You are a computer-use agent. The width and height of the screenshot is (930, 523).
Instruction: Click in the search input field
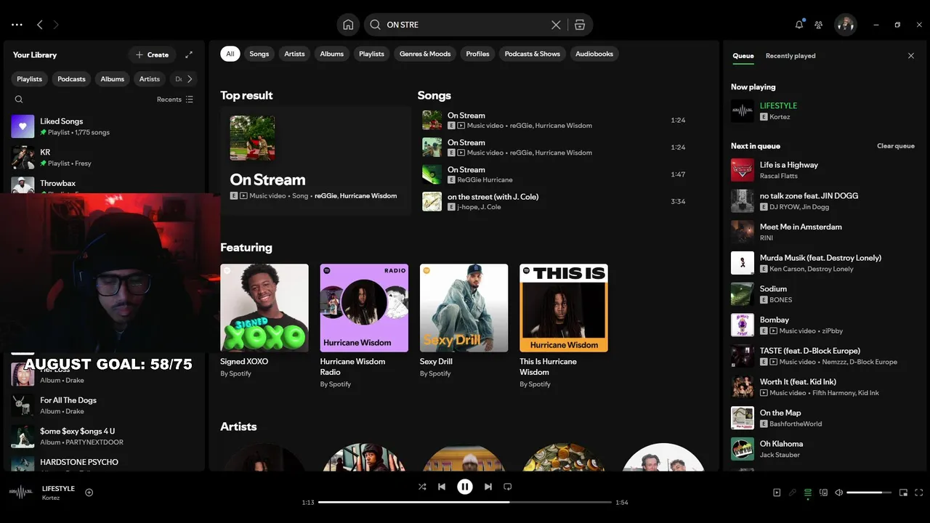[x=465, y=25]
